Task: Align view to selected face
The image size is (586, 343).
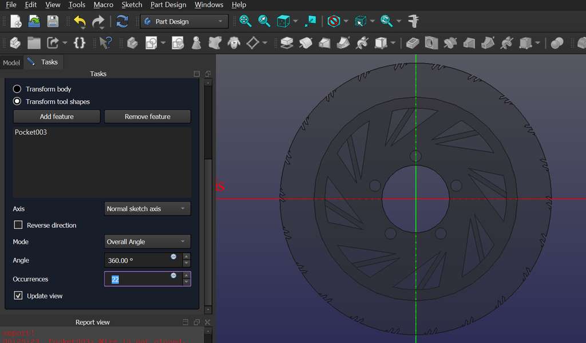Action: (x=310, y=21)
